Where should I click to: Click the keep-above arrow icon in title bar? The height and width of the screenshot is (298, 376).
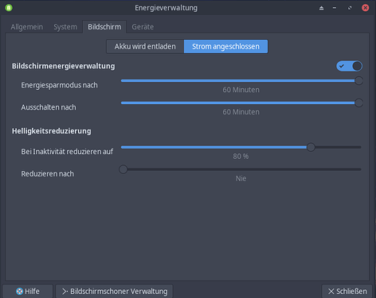pyautogui.click(x=321, y=8)
